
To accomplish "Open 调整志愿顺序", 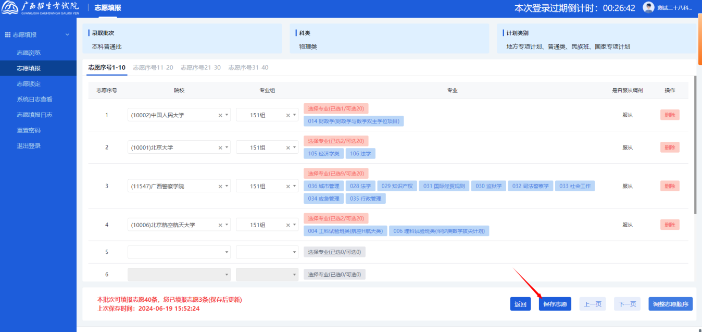I will [671, 304].
